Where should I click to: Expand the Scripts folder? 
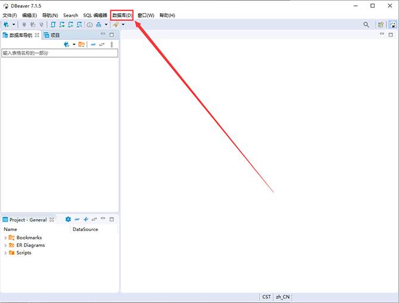click(5, 253)
